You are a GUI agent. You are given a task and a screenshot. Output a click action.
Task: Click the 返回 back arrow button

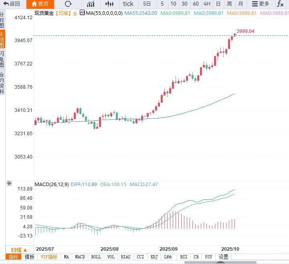coord(12,4)
